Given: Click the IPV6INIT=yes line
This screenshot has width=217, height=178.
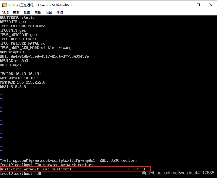Looking at the screenshot, I should 13,30.
